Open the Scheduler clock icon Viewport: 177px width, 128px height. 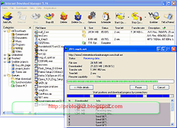pos(106,17)
